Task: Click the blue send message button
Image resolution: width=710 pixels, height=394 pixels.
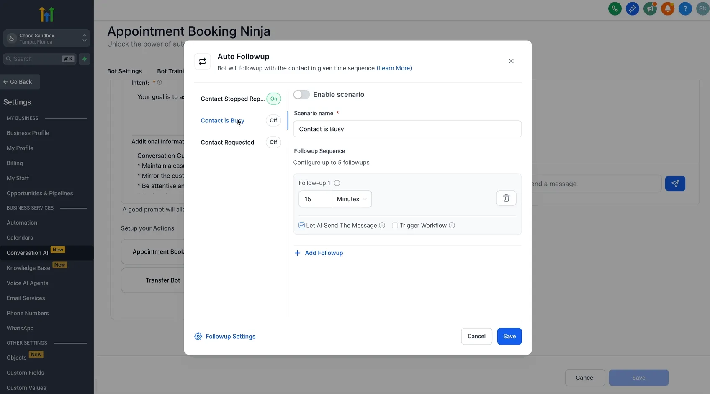Action: (x=675, y=184)
